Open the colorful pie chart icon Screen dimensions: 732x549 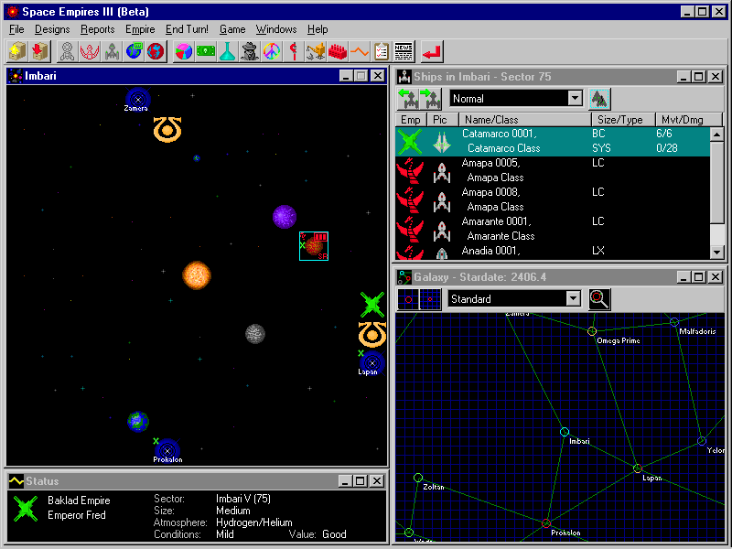pos(184,51)
